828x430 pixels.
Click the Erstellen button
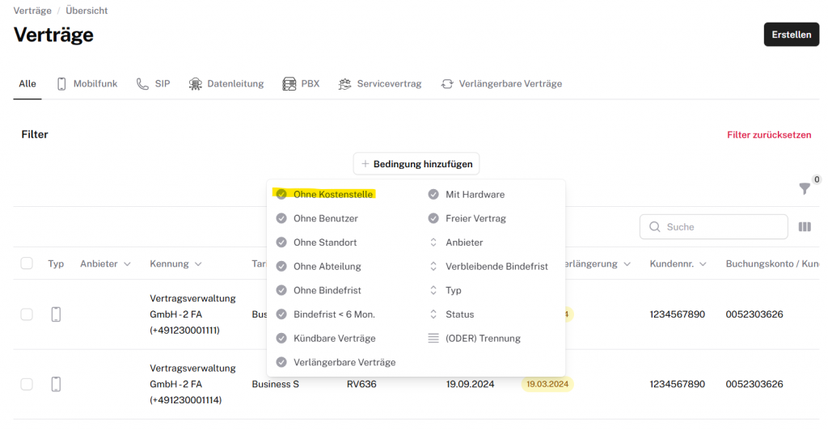791,35
